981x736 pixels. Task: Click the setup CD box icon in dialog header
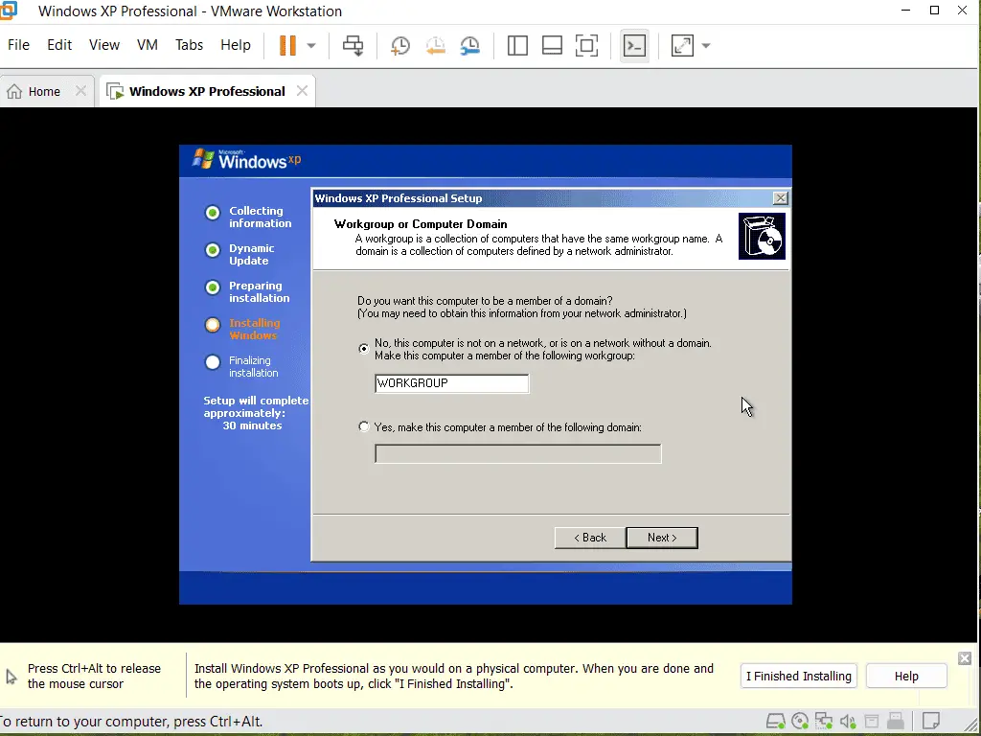pyautogui.click(x=762, y=236)
